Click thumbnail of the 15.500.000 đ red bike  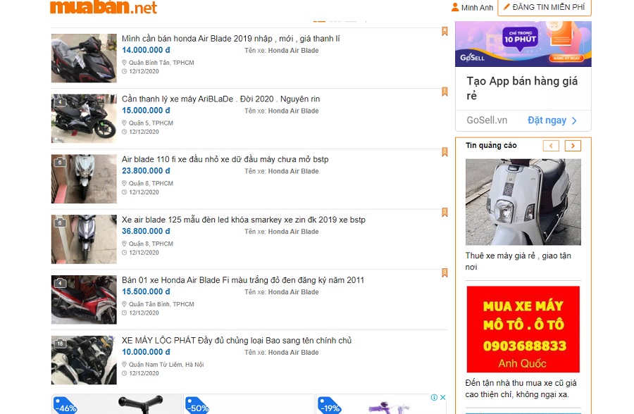click(84, 299)
